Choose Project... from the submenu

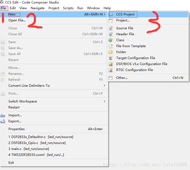[148, 20]
